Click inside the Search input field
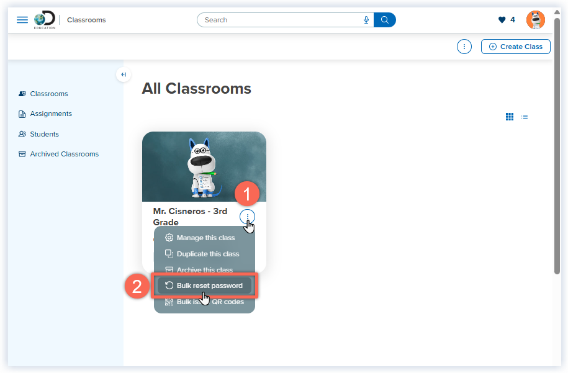The width and height of the screenshot is (568, 373). tap(279, 19)
